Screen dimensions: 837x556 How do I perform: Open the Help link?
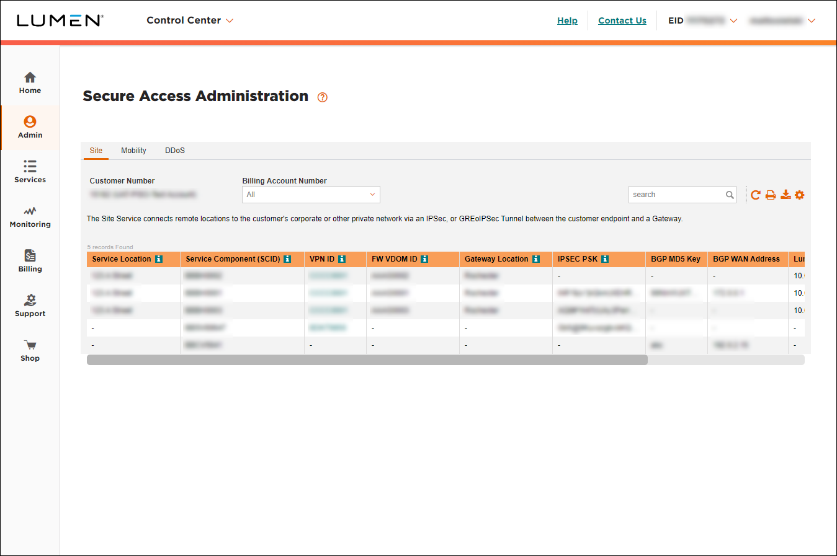[567, 20]
